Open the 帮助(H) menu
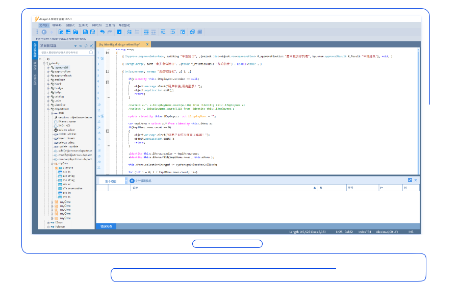The width and height of the screenshot is (459, 306). point(124,25)
